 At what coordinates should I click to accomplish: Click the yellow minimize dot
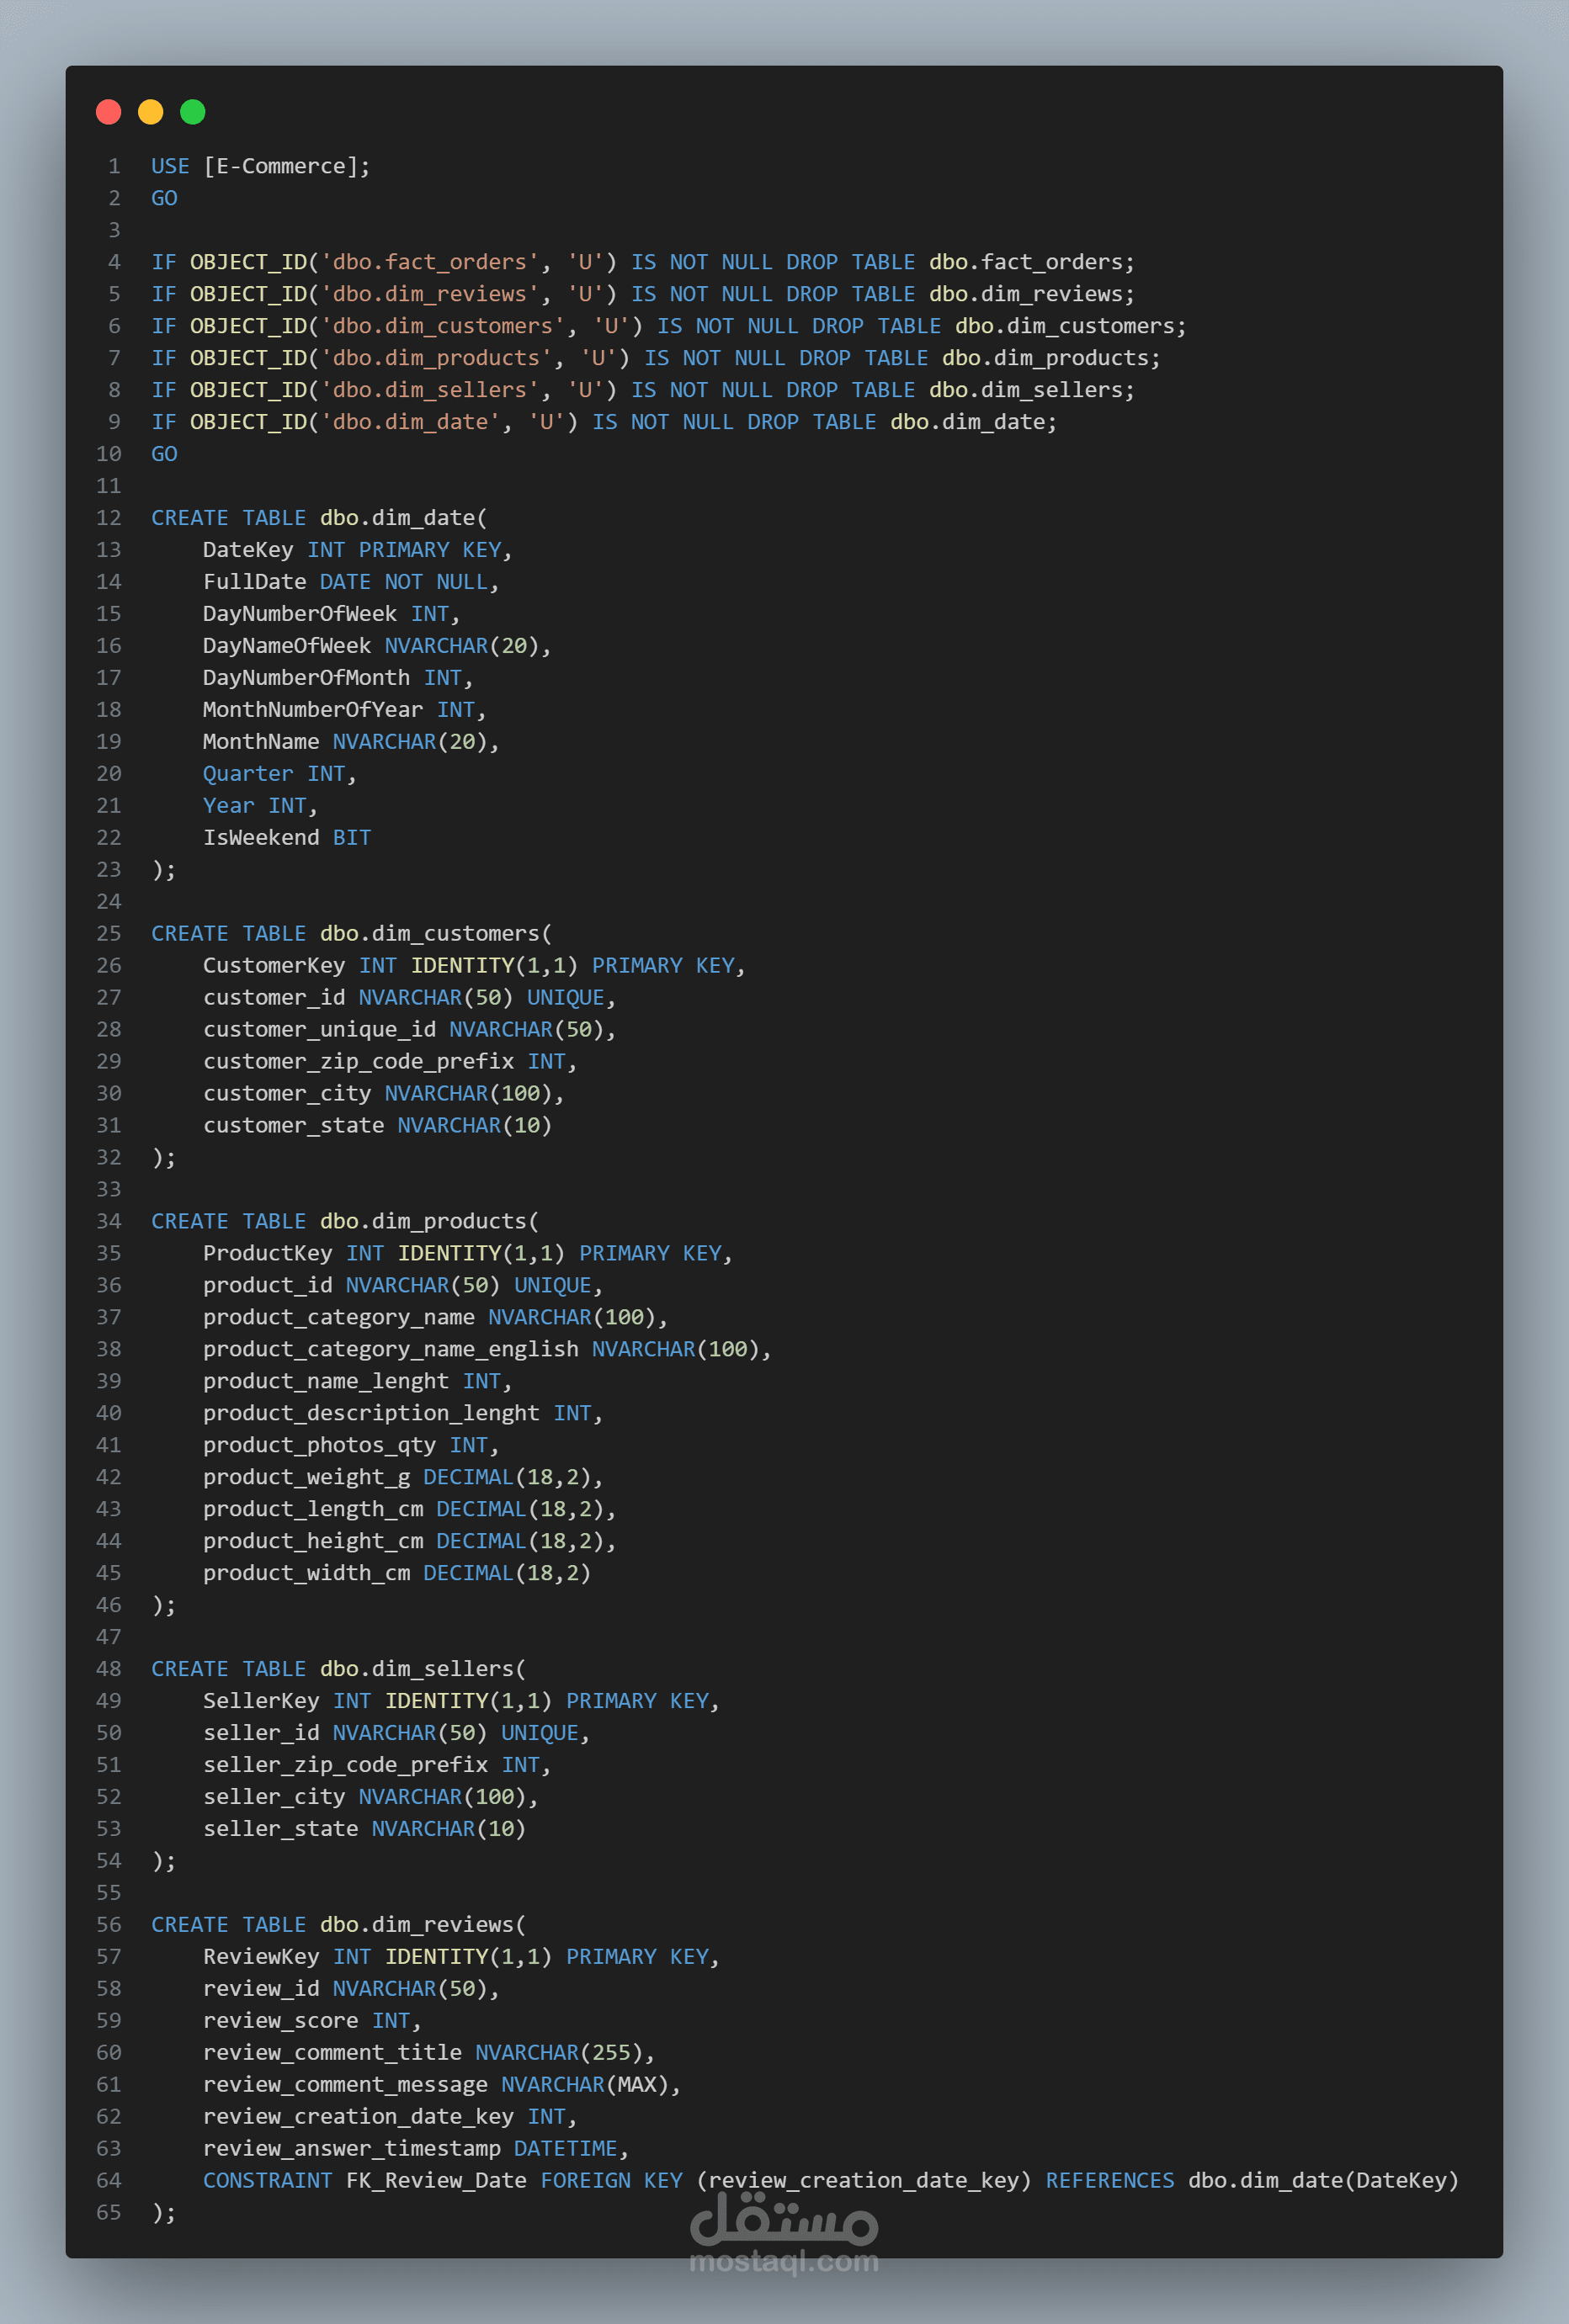click(x=150, y=112)
